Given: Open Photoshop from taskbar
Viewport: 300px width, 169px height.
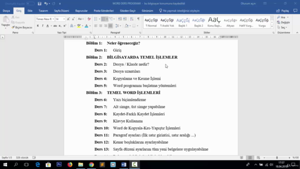Looking at the screenshot, I should 59,165.
